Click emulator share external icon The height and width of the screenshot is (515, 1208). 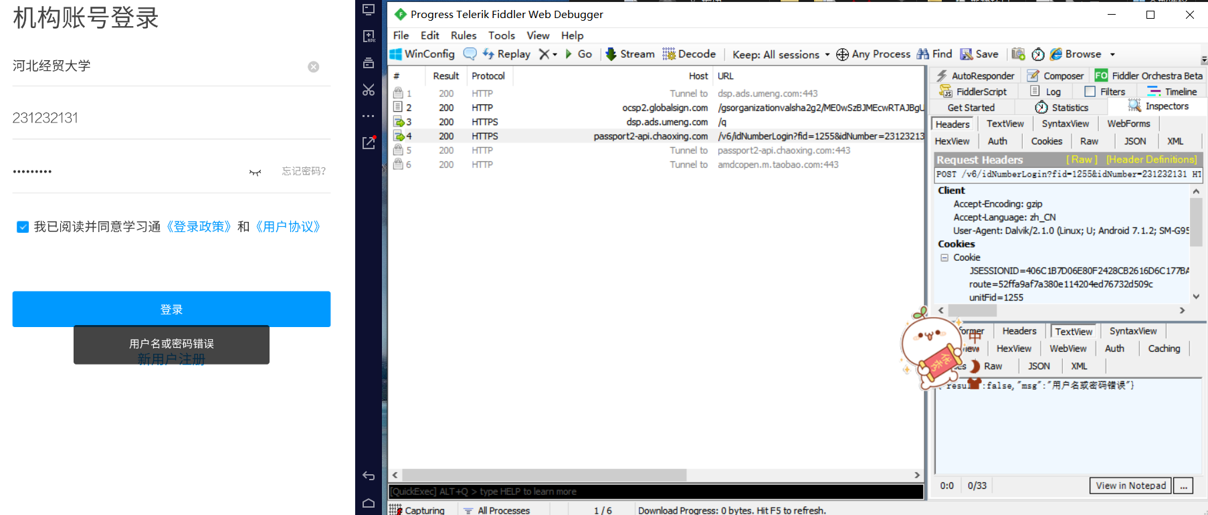pyautogui.click(x=369, y=142)
